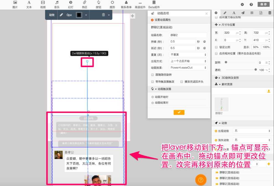Click the move handle icon on canvas corner
274x186 pixels.
pyautogui.click(x=132, y=16)
